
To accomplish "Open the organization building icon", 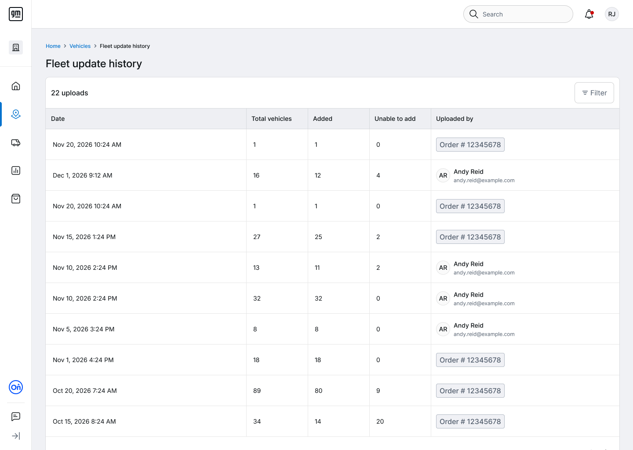I will point(16,47).
